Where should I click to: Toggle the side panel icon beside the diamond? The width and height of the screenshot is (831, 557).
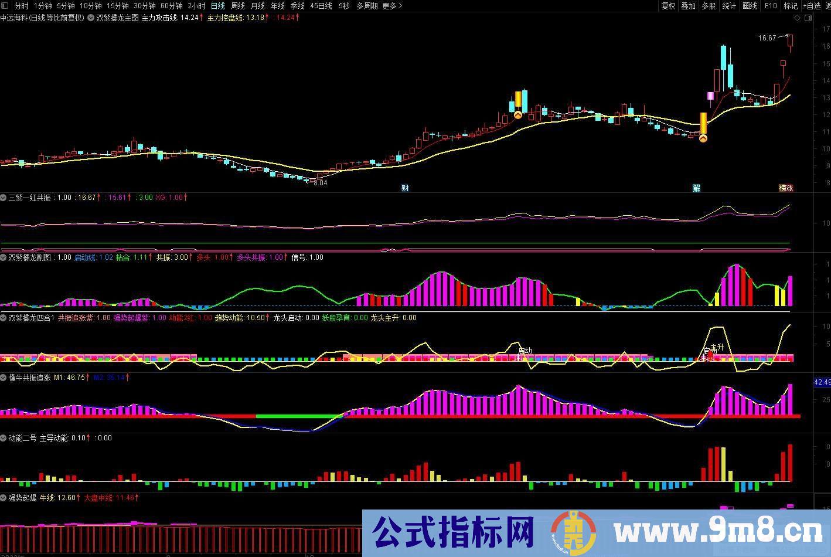click(808, 18)
